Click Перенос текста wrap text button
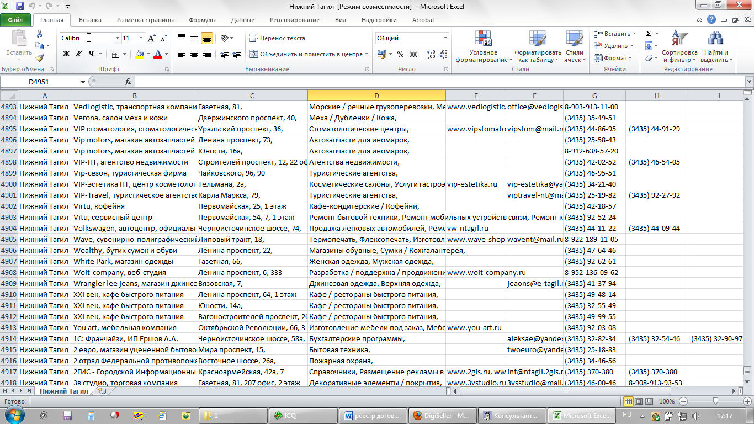This screenshot has height=424, width=754. click(x=277, y=38)
